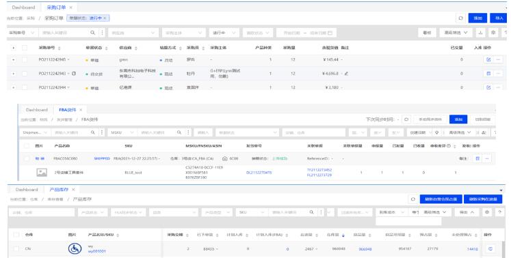The image size is (511, 258).
Task: Click the image placeholder icon in FBA shipment row
Action: click(42, 173)
